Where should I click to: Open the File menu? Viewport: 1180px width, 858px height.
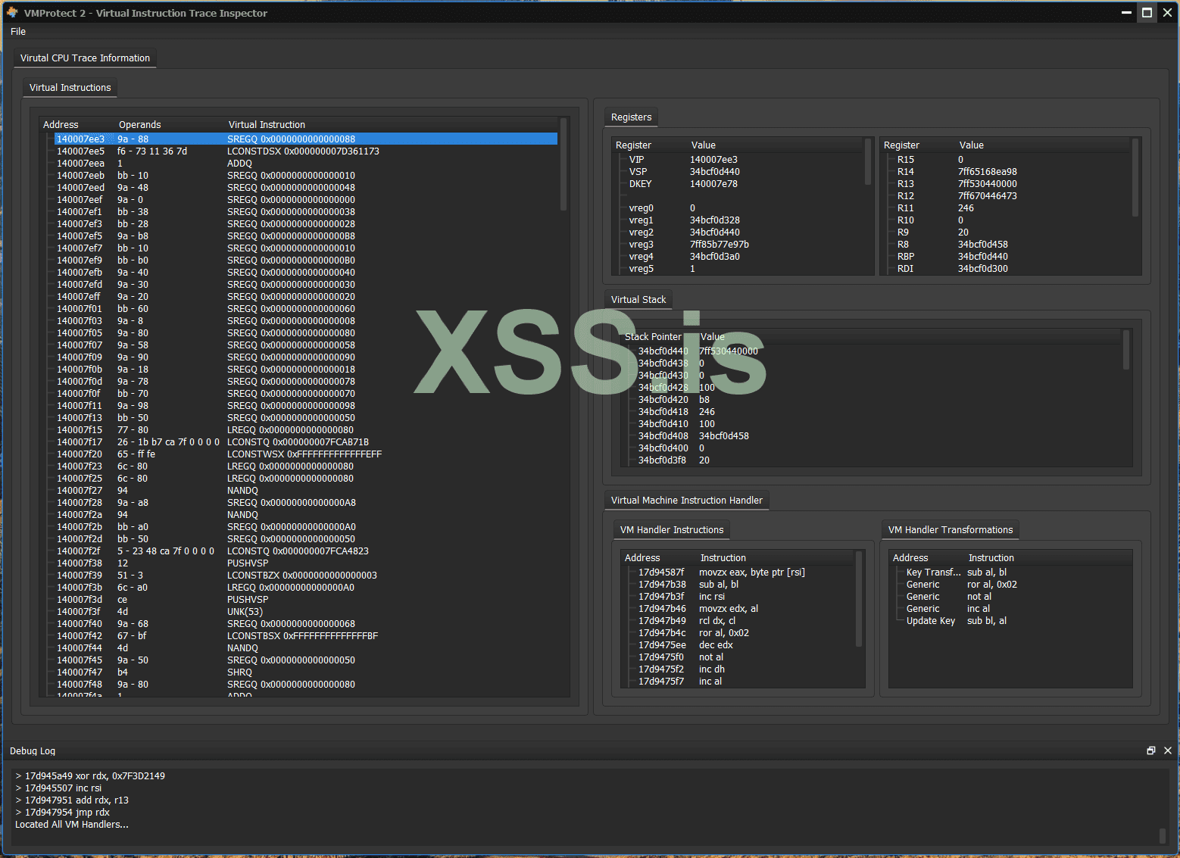[x=18, y=32]
